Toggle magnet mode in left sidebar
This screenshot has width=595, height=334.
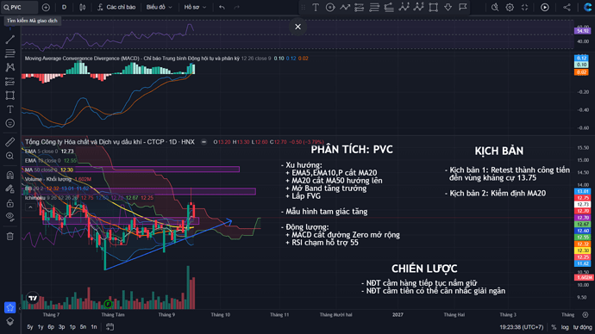tap(10, 175)
